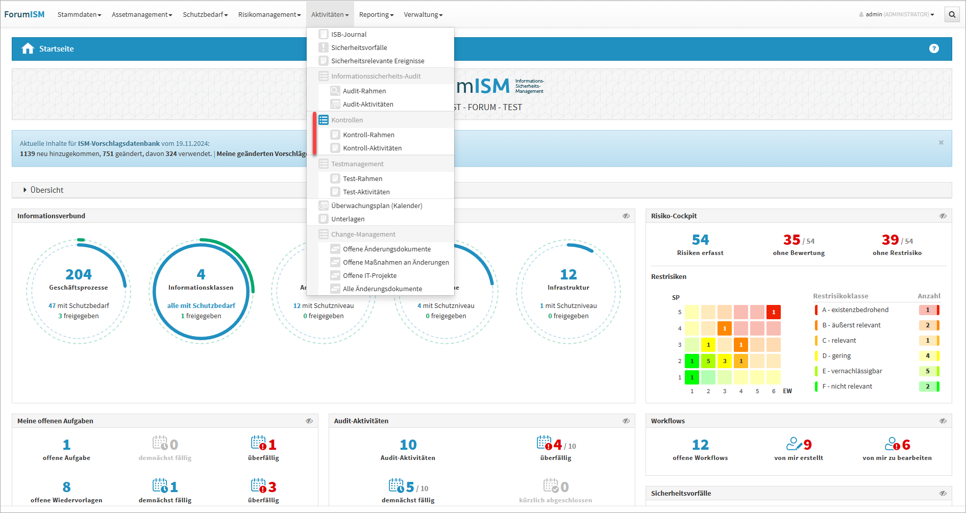Toggle visibility of Meine offenen Aufgaben panel

(309, 421)
